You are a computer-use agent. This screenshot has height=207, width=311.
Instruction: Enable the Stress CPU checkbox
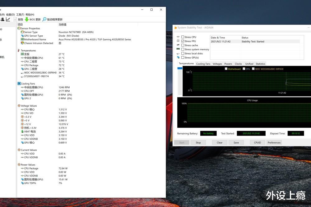[183, 37]
